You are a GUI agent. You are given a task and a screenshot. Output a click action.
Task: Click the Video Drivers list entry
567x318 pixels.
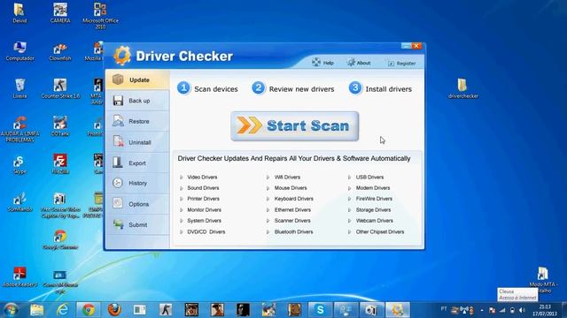[x=198, y=177]
